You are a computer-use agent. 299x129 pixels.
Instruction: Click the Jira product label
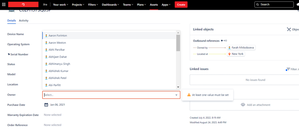point(45,4)
